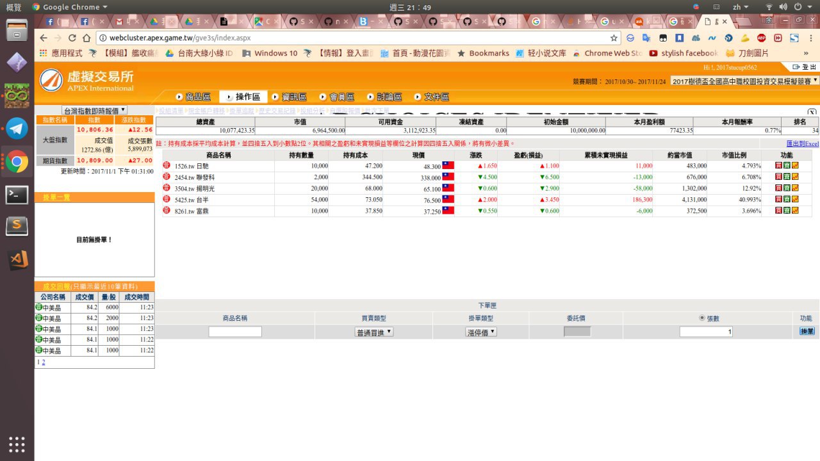Bookmark this page with the star icon
The width and height of the screenshot is (820, 461).
click(x=614, y=38)
